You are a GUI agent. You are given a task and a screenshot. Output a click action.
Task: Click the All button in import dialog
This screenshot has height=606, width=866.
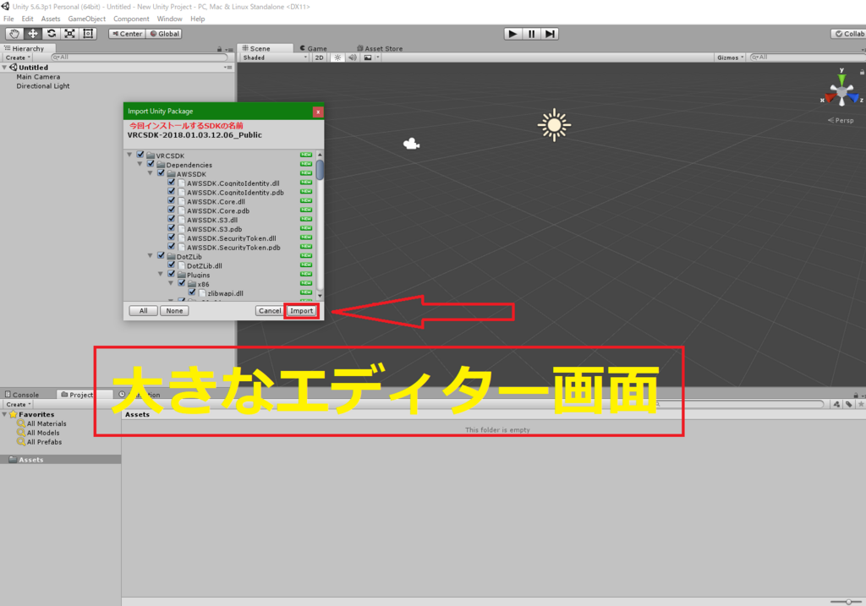pos(144,311)
